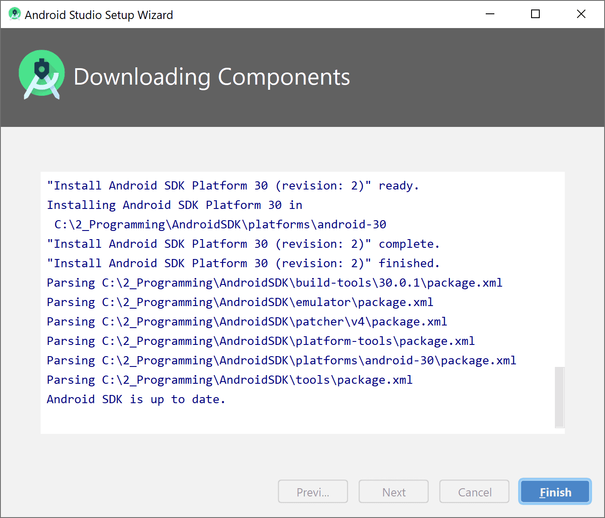Click the 'Android SDK is up to date.' line
This screenshot has height=518, width=605.
pyautogui.click(x=136, y=399)
